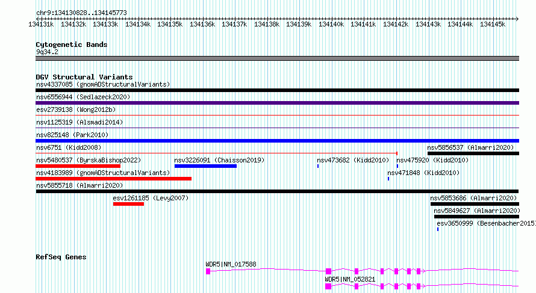Click the 134136k ruler tick label
536x293 pixels.
tap(202, 24)
